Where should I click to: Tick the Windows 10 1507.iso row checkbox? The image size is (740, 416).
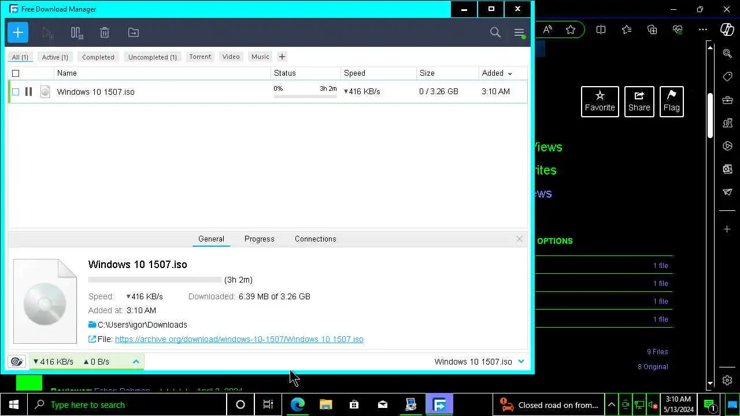(16, 91)
